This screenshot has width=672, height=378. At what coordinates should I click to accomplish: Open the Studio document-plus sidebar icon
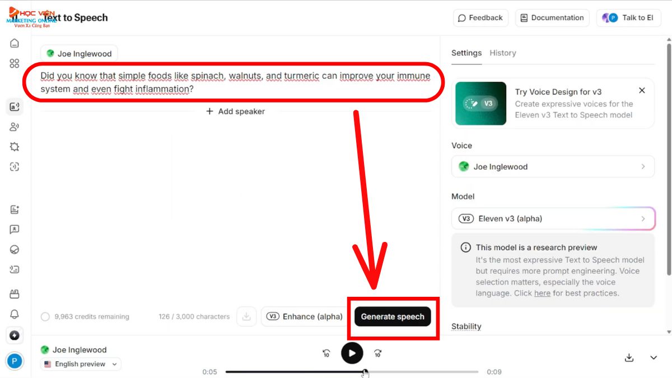click(15, 209)
